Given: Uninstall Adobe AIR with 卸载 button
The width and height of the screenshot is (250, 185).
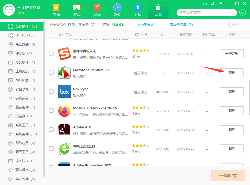Looking at the screenshot, I should coord(232,130).
